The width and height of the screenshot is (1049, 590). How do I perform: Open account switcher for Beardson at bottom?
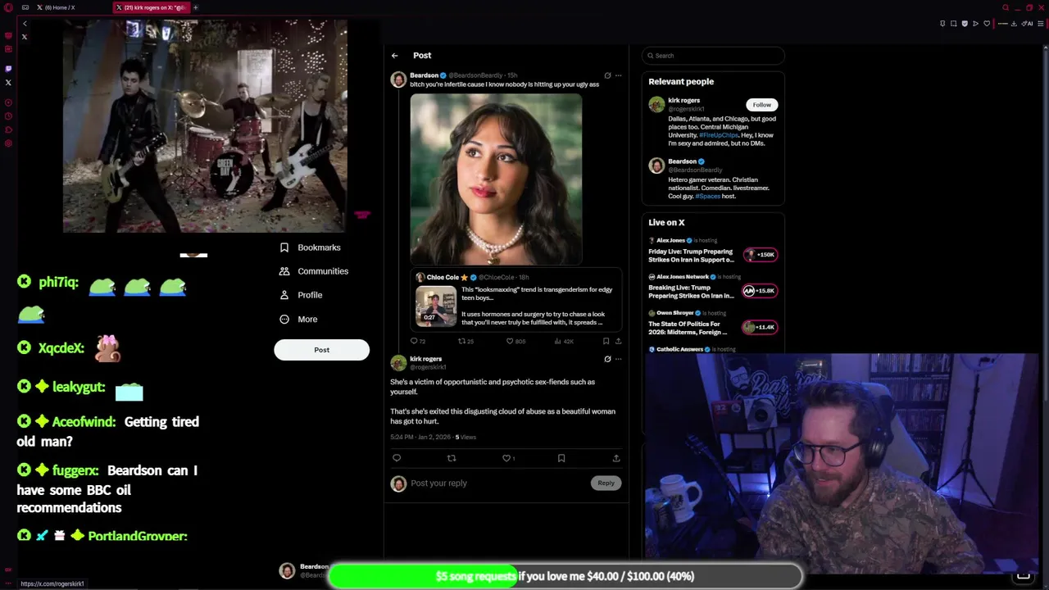click(x=304, y=571)
